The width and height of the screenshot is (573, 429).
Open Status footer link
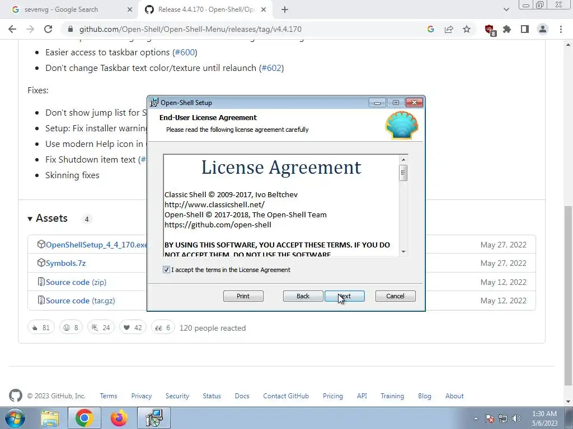click(x=212, y=396)
